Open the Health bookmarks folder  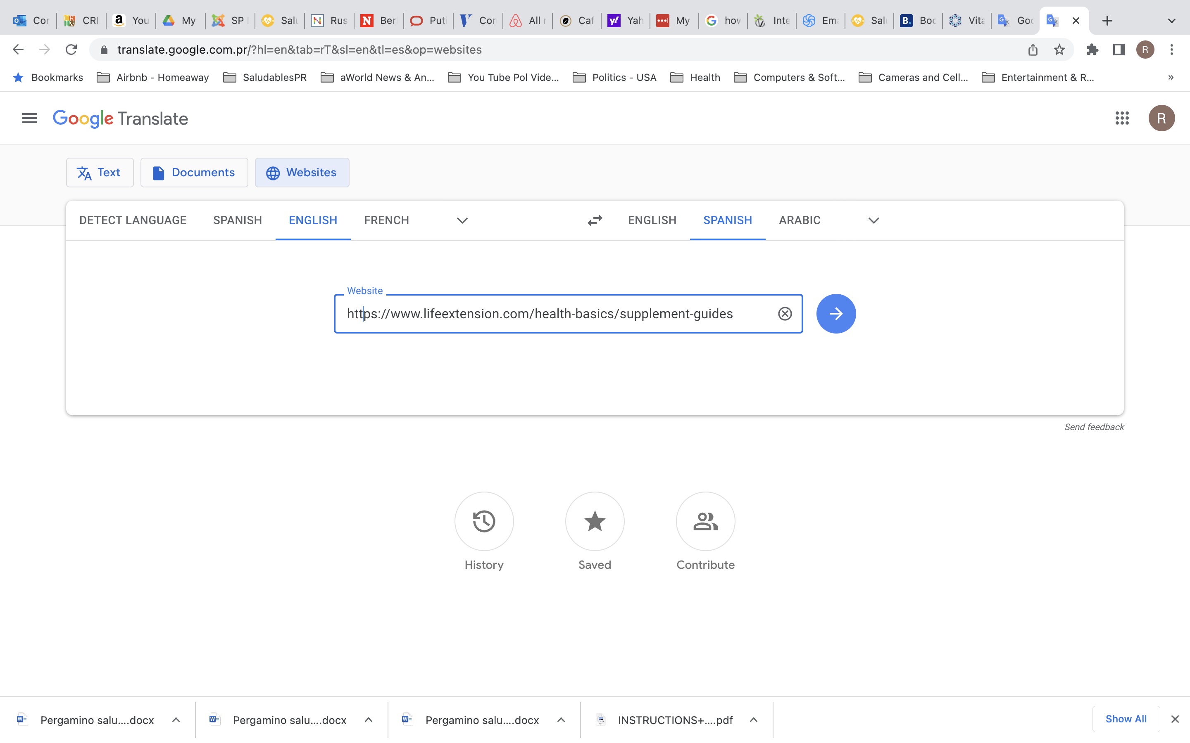(695, 77)
